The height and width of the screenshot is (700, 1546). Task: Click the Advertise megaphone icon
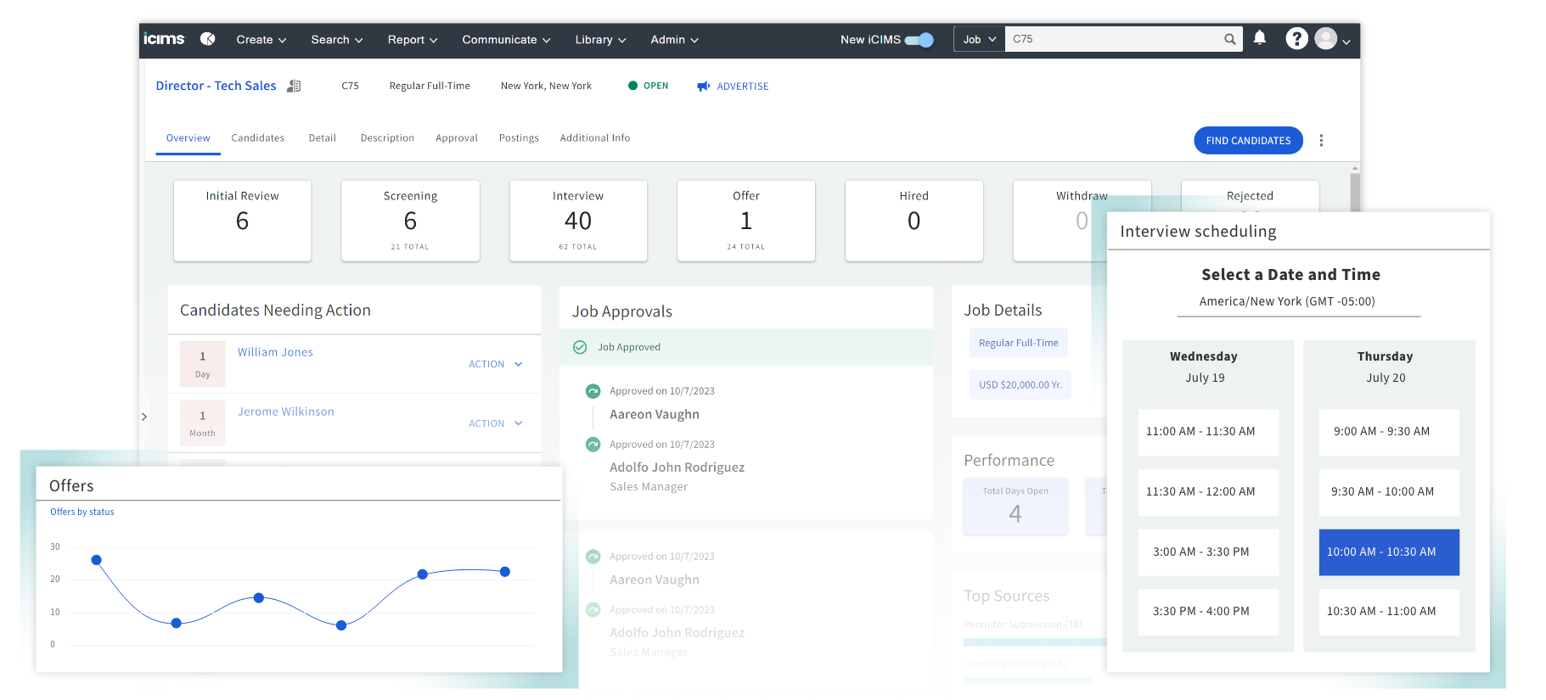[703, 87]
